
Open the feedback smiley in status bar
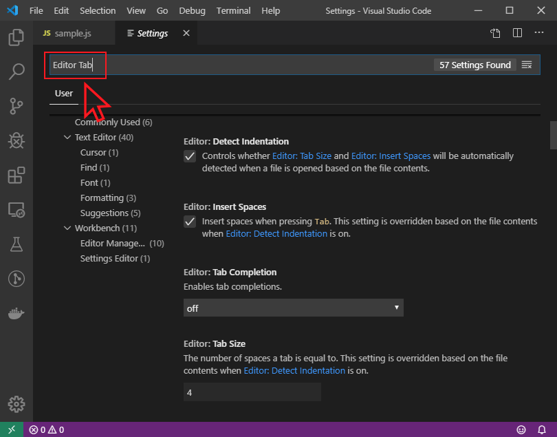click(x=521, y=429)
